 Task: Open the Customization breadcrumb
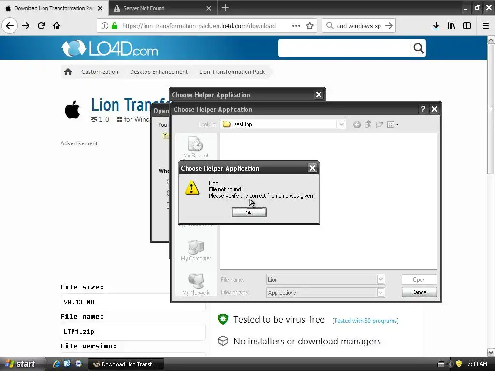[100, 72]
